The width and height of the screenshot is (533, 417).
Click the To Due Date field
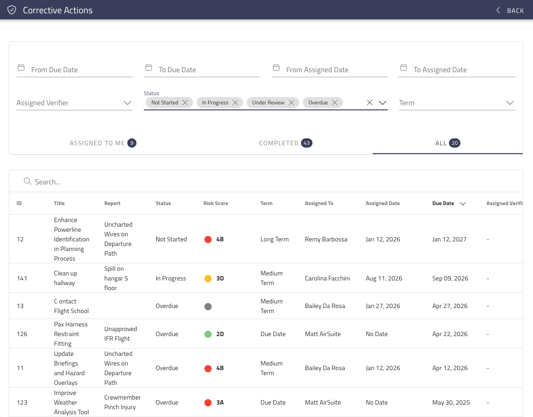202,70
